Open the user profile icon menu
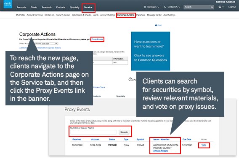The width and height of the screenshot is (239, 161). [221, 7]
